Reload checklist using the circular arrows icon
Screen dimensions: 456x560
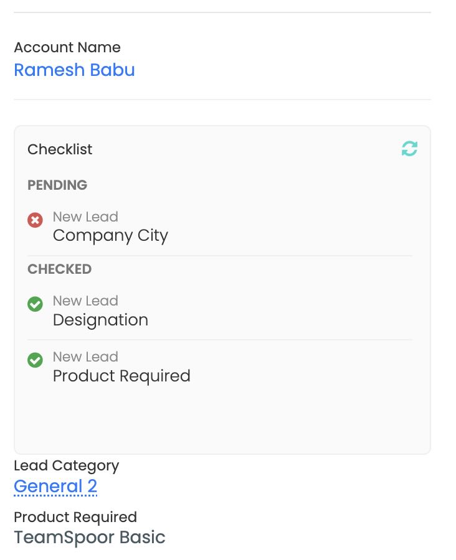(409, 149)
